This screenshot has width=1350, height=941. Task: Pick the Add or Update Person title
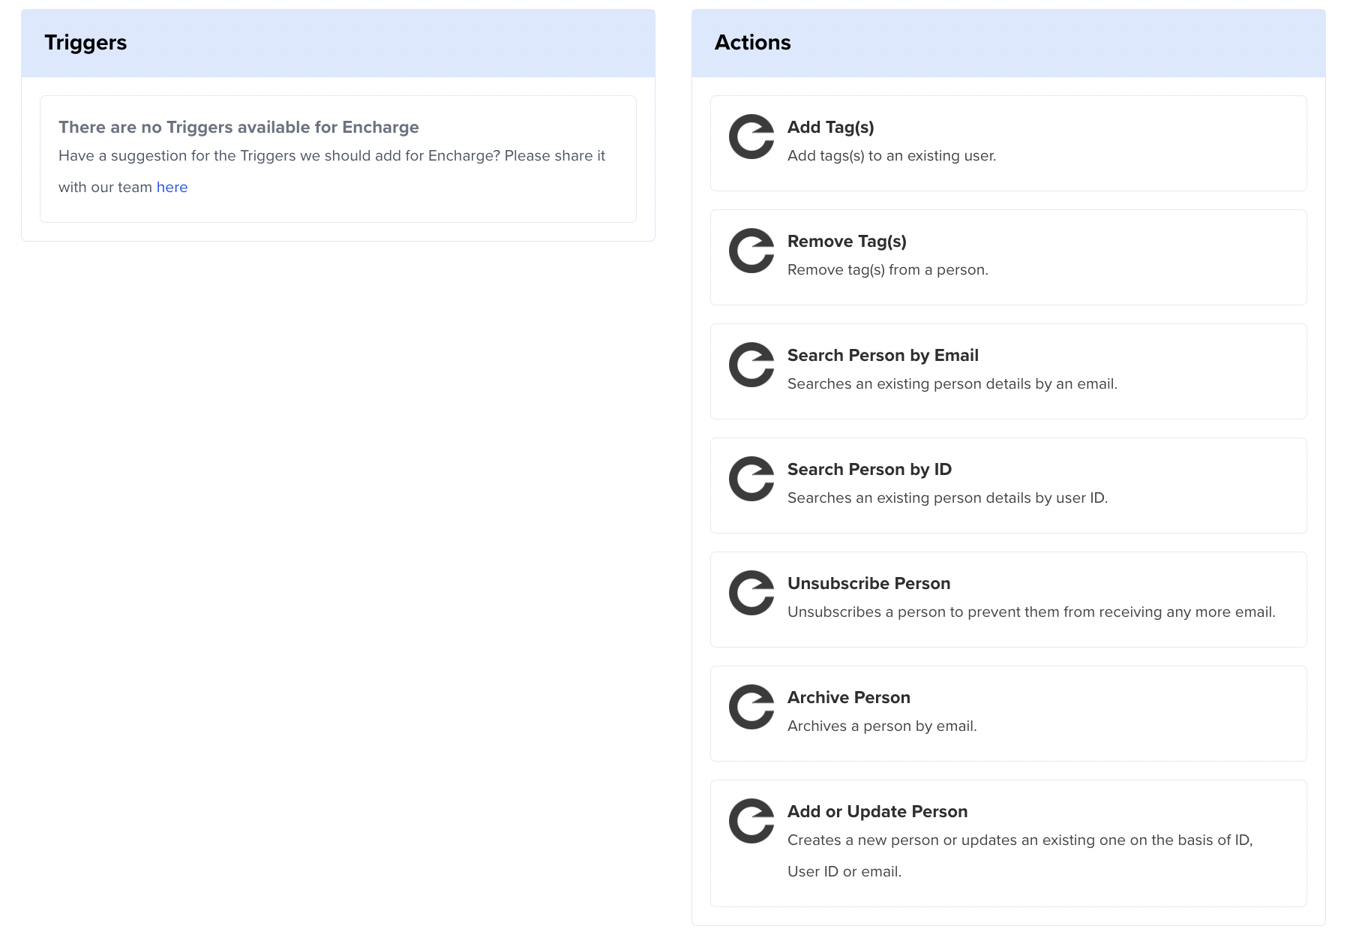click(877, 812)
